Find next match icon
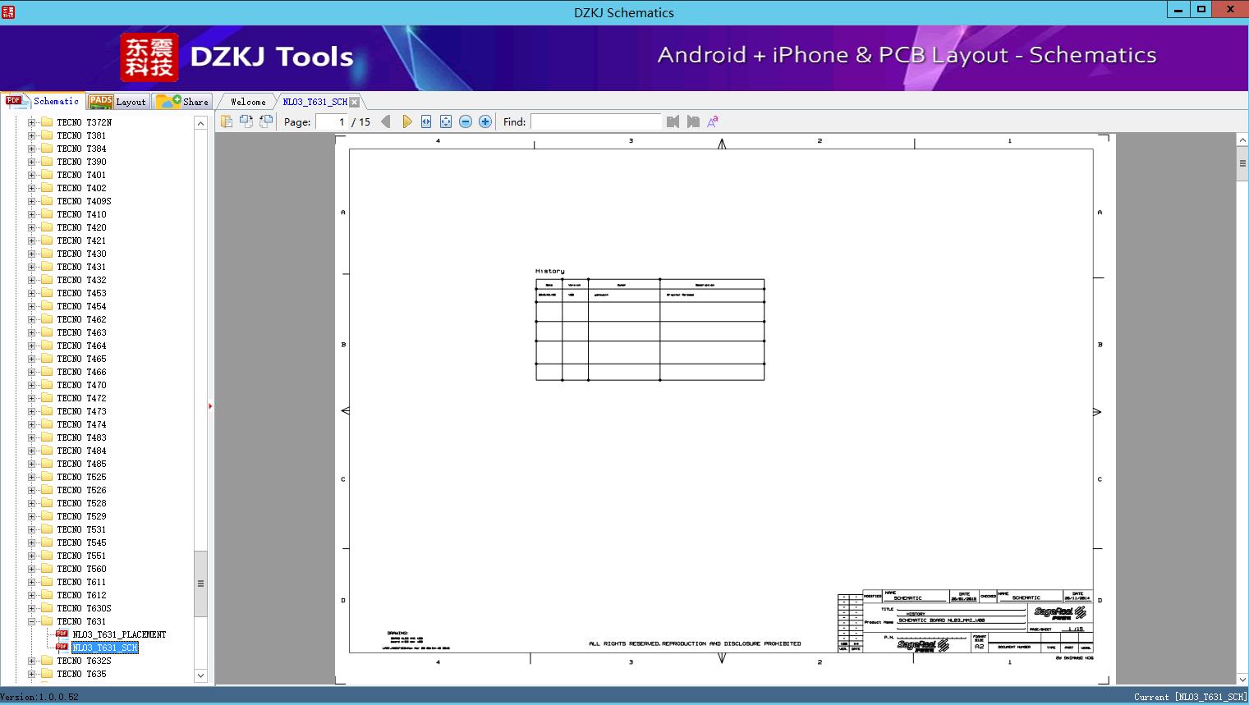This screenshot has height=705, width=1249. (693, 121)
